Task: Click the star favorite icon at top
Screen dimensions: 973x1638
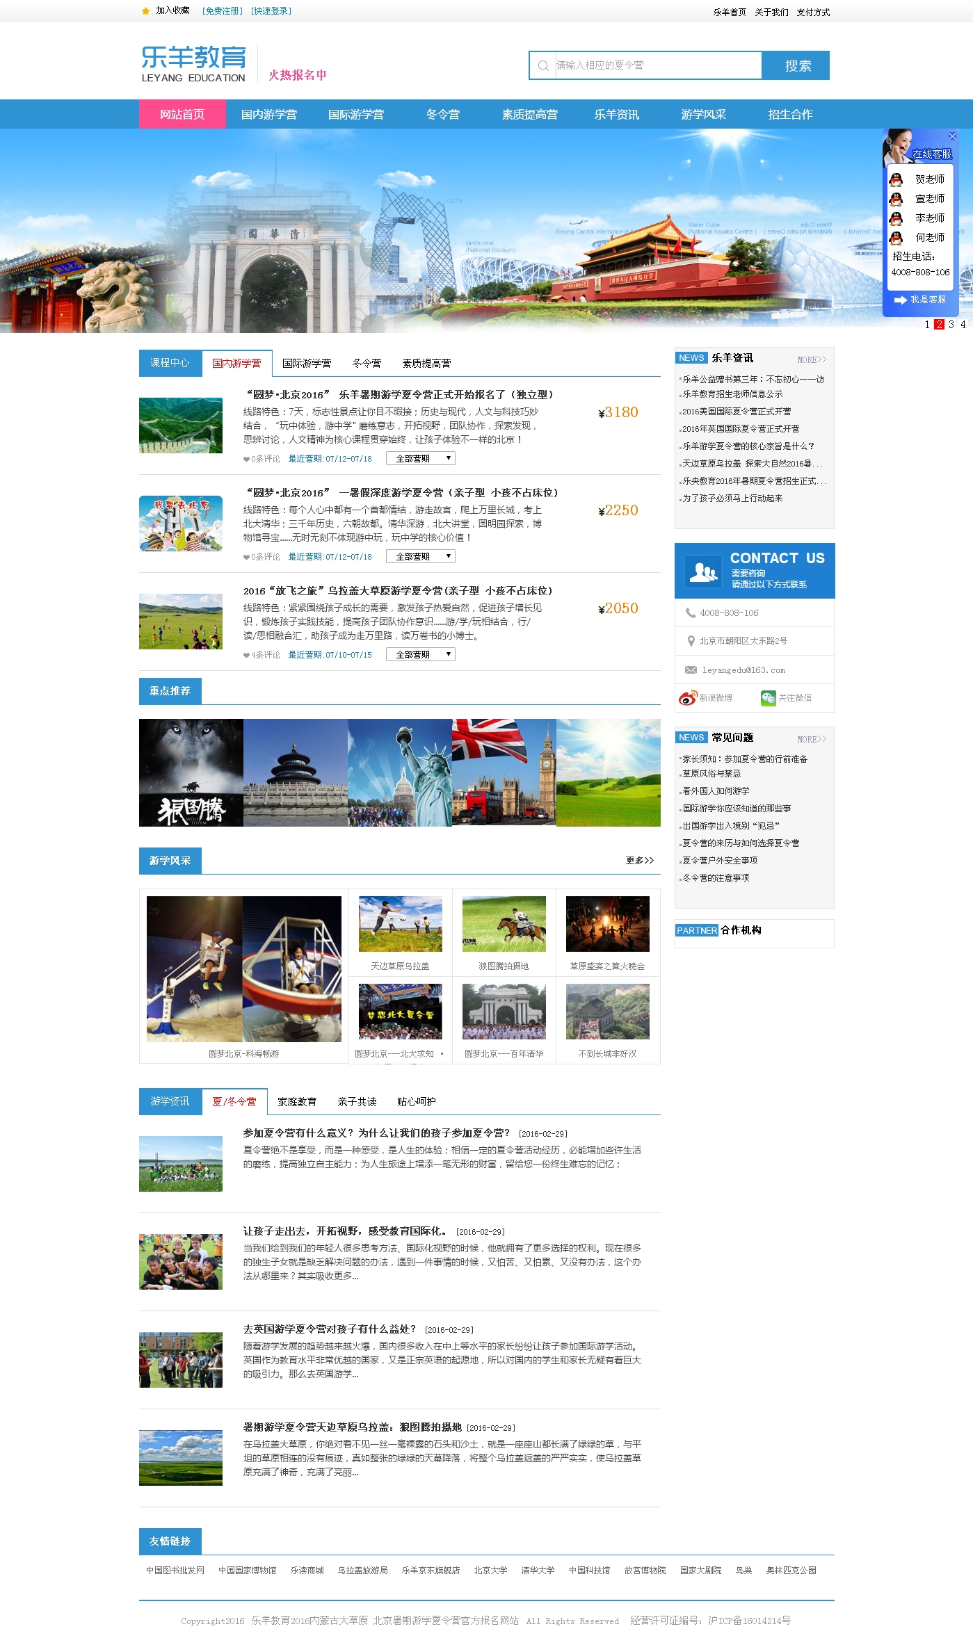Action: (145, 11)
